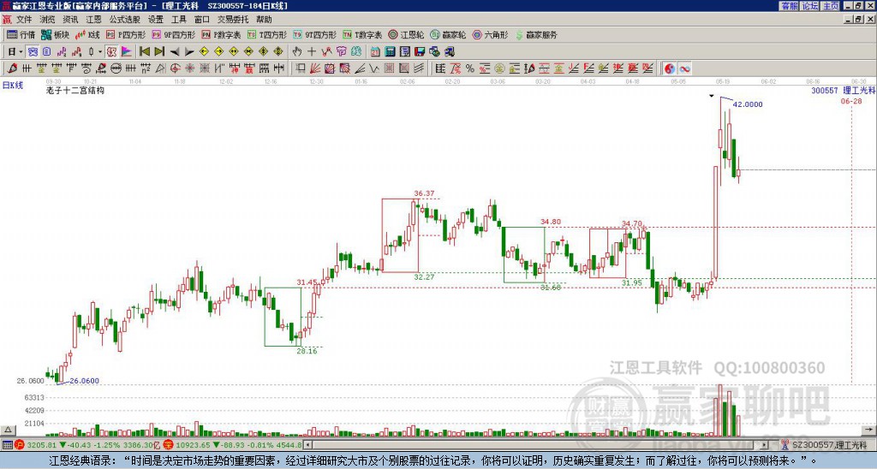Screen dimensions: 877x469
Task: Click the 36.37 price annotation
Action: 424,194
